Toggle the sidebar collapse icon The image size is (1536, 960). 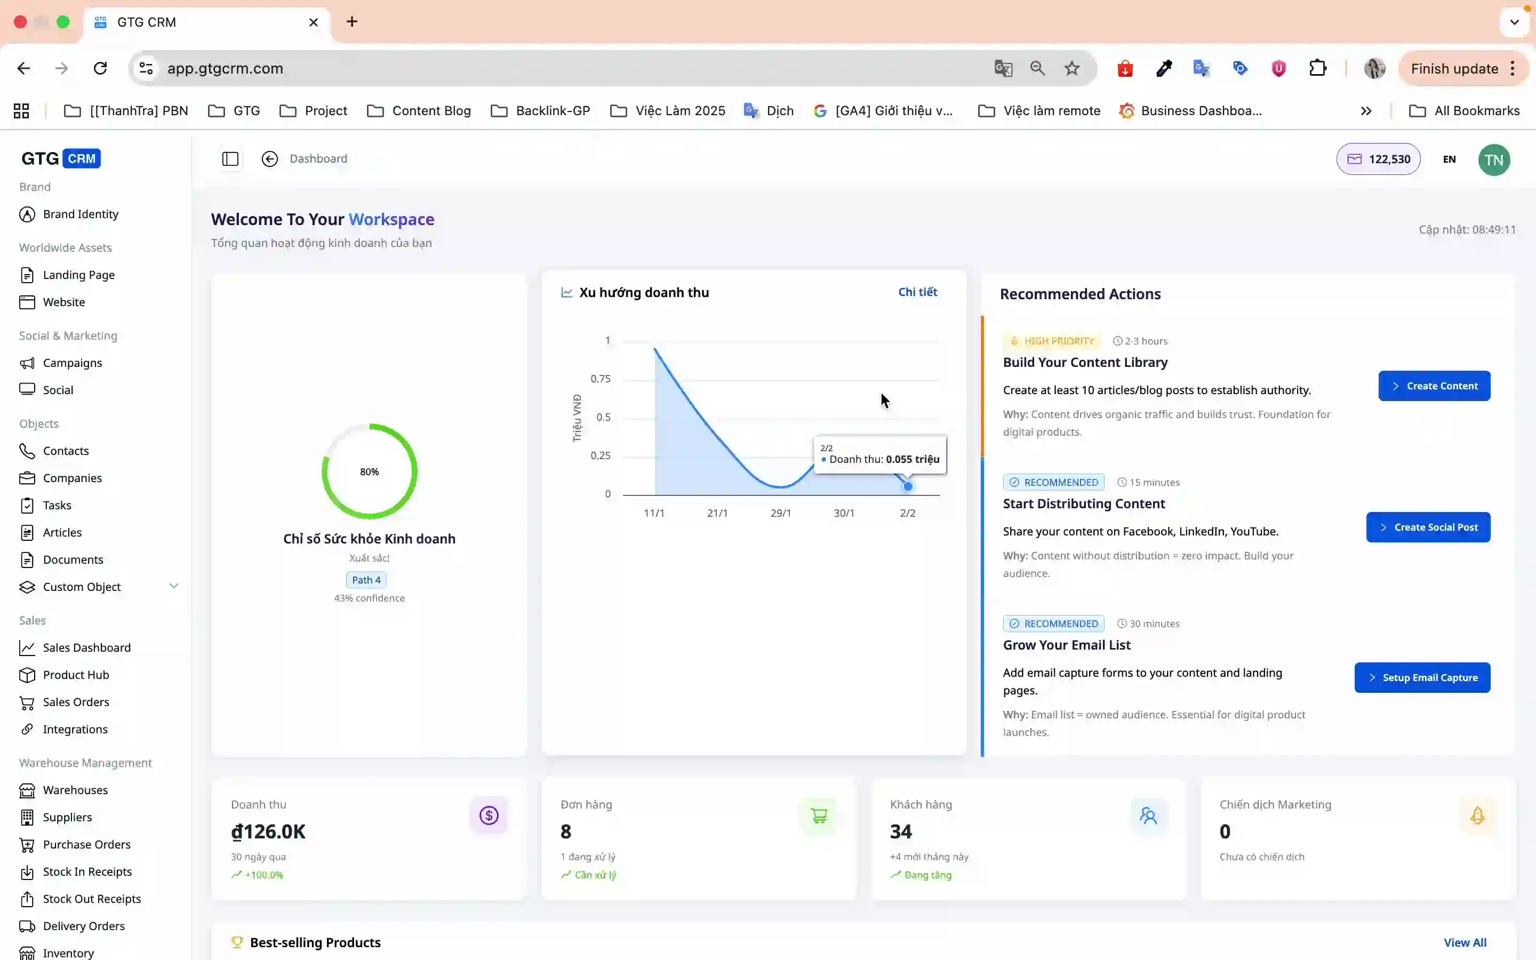point(230,159)
